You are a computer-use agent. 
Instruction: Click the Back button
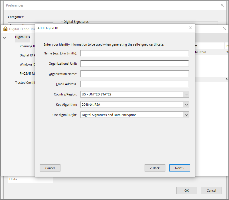(x=155, y=168)
